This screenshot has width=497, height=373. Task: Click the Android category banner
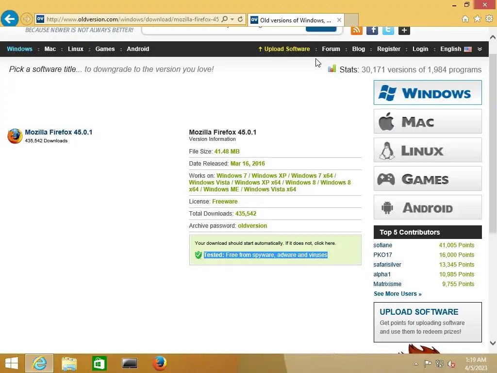[x=428, y=207]
